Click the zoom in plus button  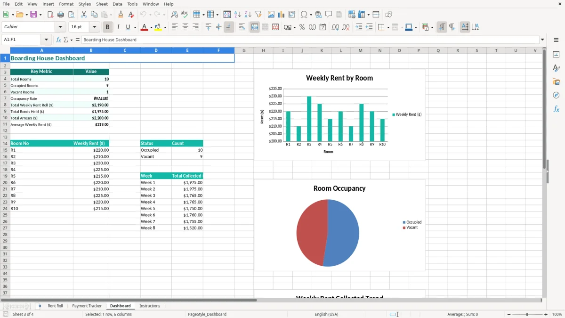click(x=546, y=314)
